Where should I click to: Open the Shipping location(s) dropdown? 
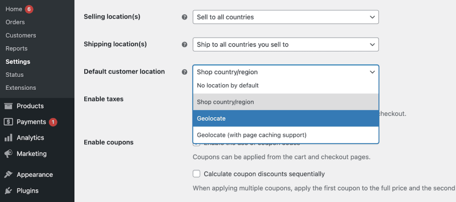pyautogui.click(x=286, y=45)
